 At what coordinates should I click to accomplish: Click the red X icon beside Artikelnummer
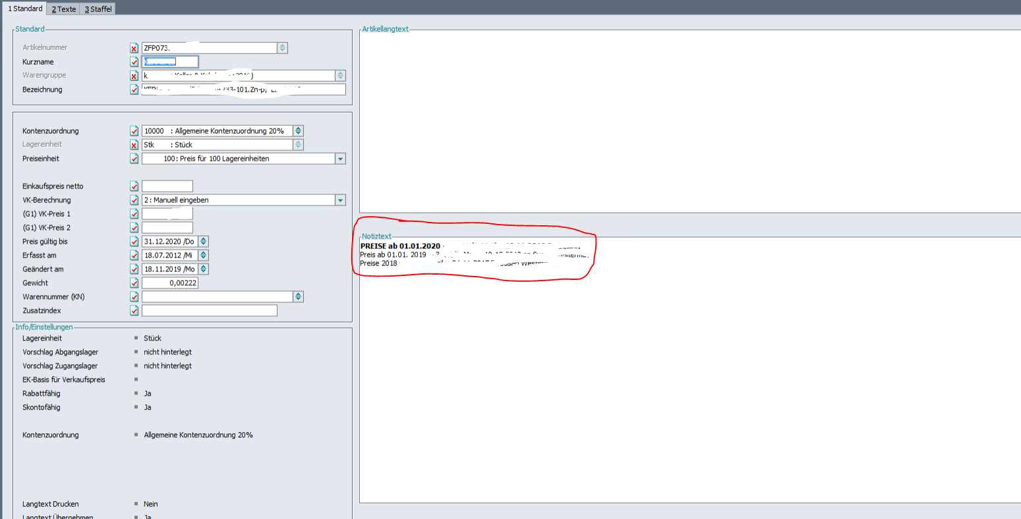point(134,48)
